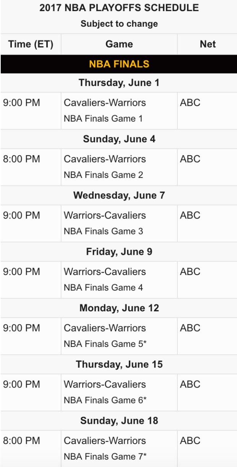Select the Monday, June 12 date header
This screenshot has width=237, height=467.
(x=119, y=308)
